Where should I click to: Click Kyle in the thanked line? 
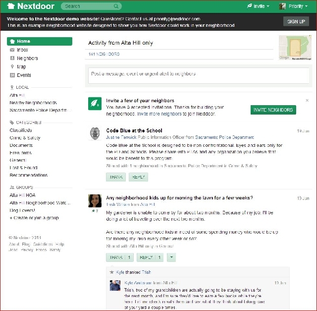pos(120,272)
